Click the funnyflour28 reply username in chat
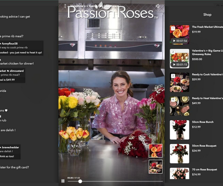 tap(10, 44)
